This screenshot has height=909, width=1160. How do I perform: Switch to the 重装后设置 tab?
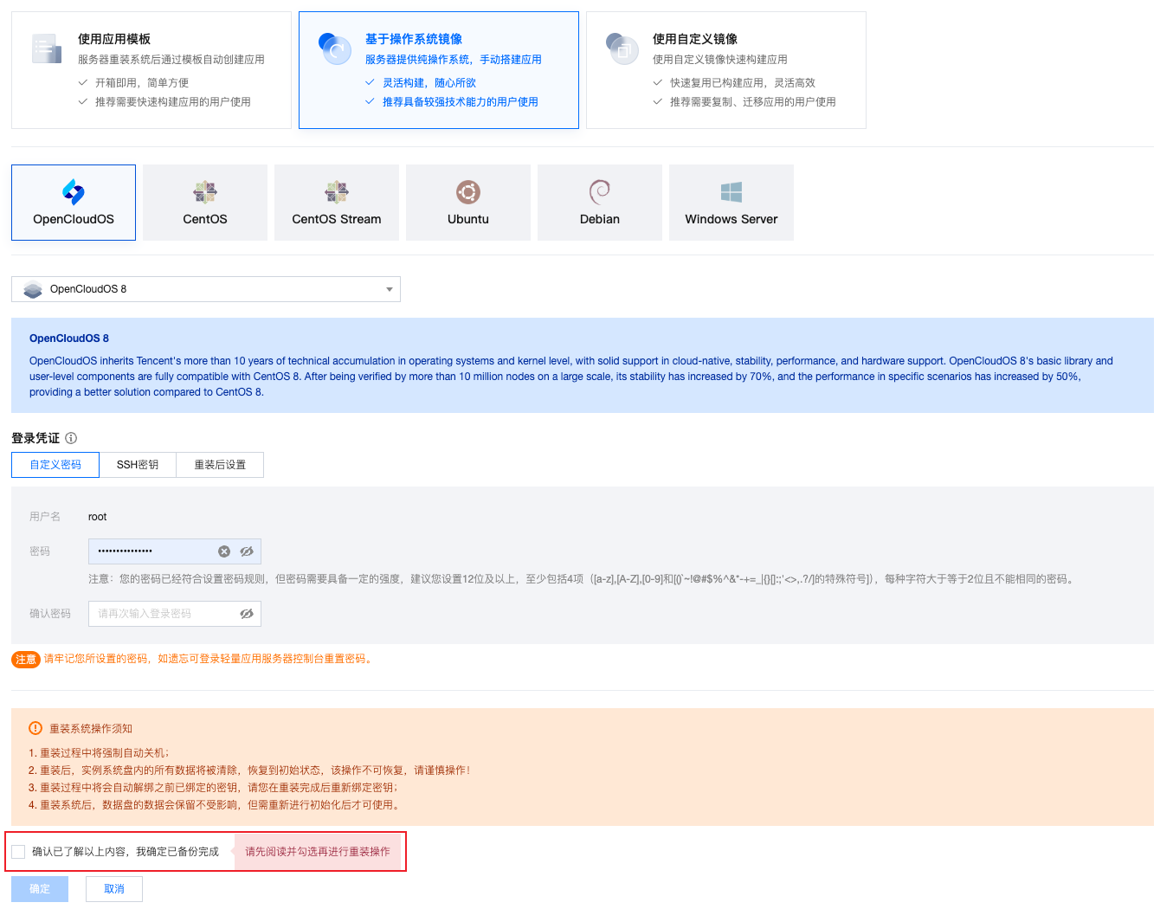pyautogui.click(x=220, y=465)
